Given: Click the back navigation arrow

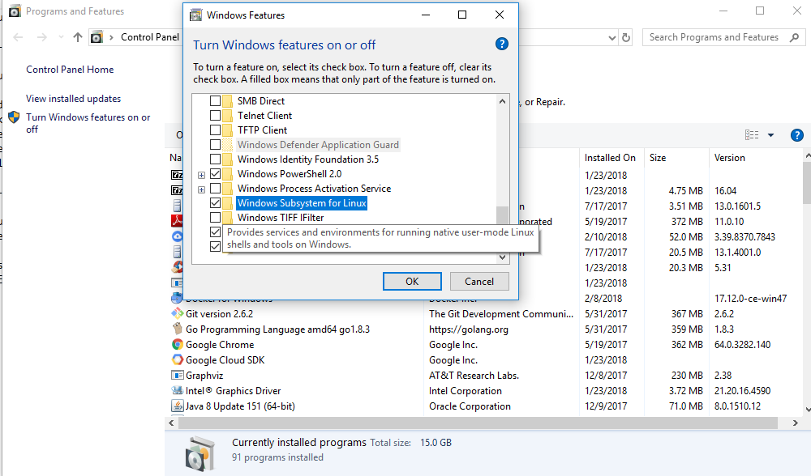Looking at the screenshot, I should pyautogui.click(x=17, y=36).
